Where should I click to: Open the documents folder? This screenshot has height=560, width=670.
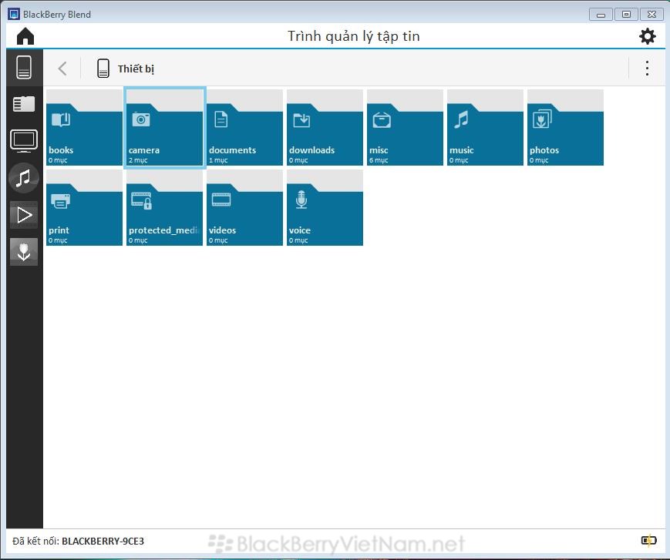(244, 128)
